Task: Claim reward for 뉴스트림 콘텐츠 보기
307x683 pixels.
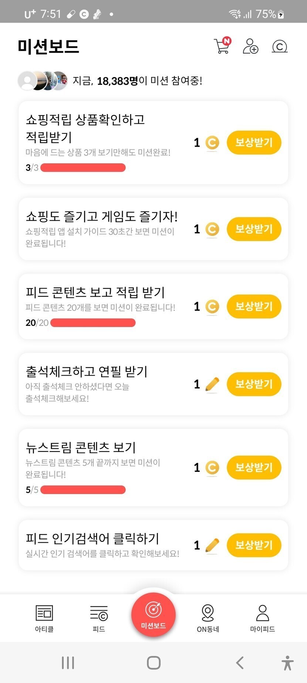Action: click(254, 467)
